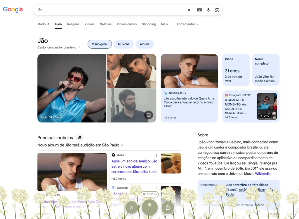The height and width of the screenshot is (219, 299).
Task: Click the Nome completo card
Action: 266,70
